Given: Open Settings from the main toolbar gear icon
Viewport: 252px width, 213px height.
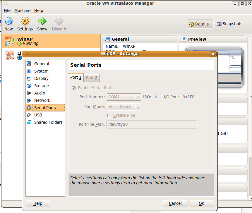Looking at the screenshot, I should 25,21.
